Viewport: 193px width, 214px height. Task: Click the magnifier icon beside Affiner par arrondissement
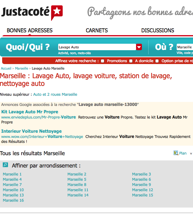(5, 165)
